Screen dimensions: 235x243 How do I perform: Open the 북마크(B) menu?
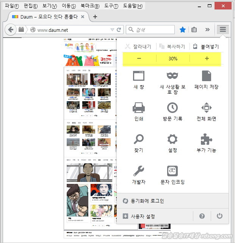coord(90,6)
